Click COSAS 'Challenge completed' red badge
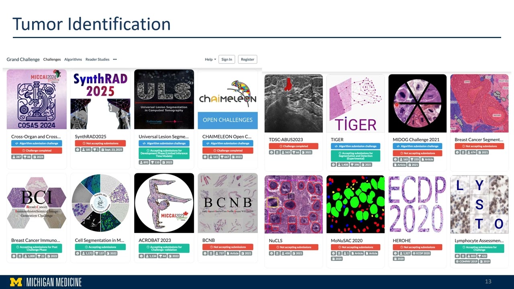The height and width of the screenshot is (289, 514). 37,151
